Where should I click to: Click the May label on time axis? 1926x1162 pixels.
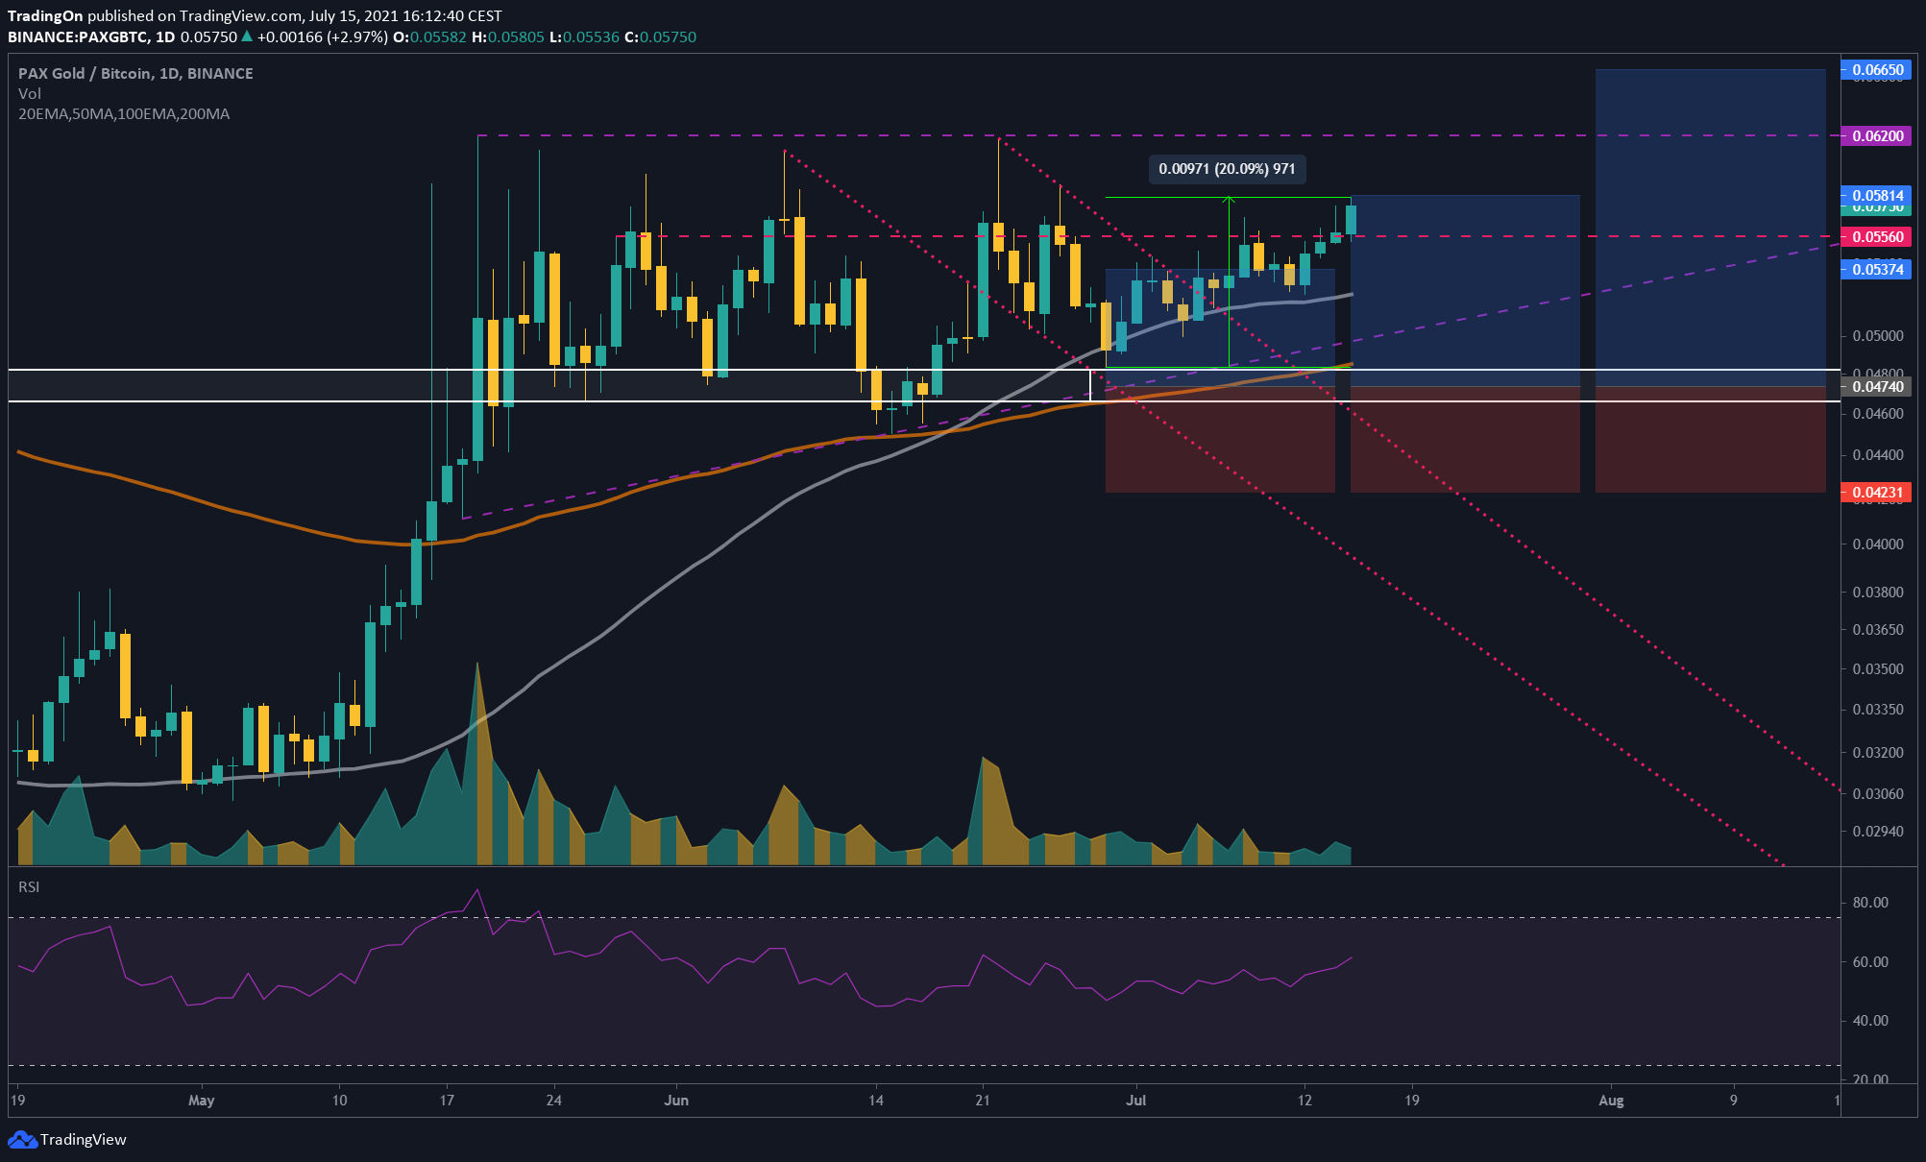click(202, 1101)
